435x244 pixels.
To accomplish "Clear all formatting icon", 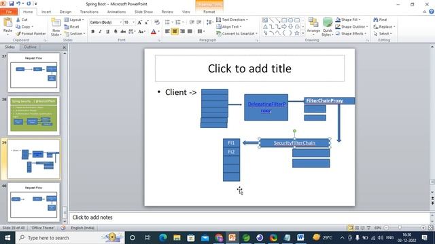I will coord(157,22).
